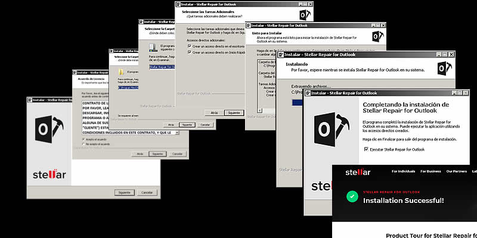Click green checkmark icon on Installation Successful page
This screenshot has width=477, height=238.
point(352,196)
